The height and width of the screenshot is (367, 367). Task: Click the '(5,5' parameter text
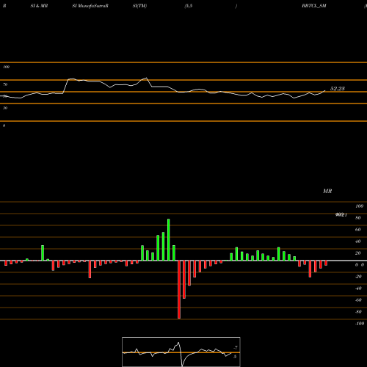pyautogui.click(x=189, y=6)
